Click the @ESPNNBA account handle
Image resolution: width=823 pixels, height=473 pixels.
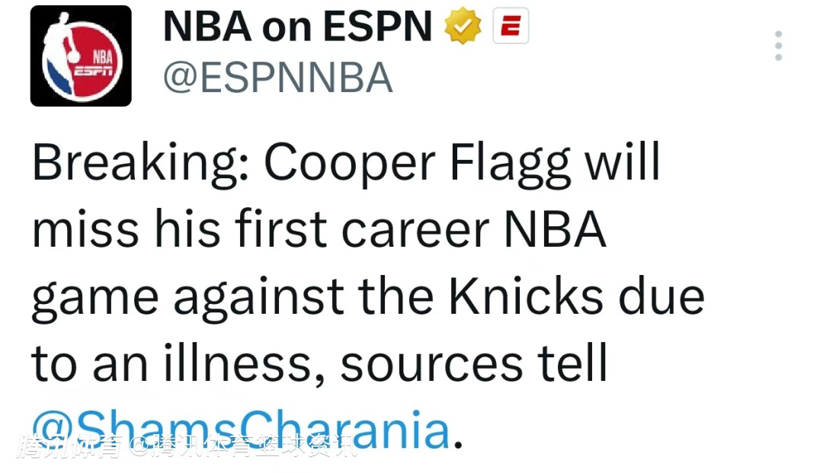[x=278, y=78]
